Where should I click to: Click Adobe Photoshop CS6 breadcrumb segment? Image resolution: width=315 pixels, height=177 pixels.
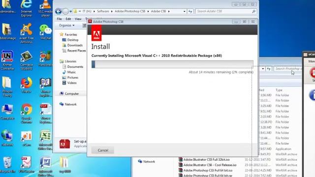point(130,11)
